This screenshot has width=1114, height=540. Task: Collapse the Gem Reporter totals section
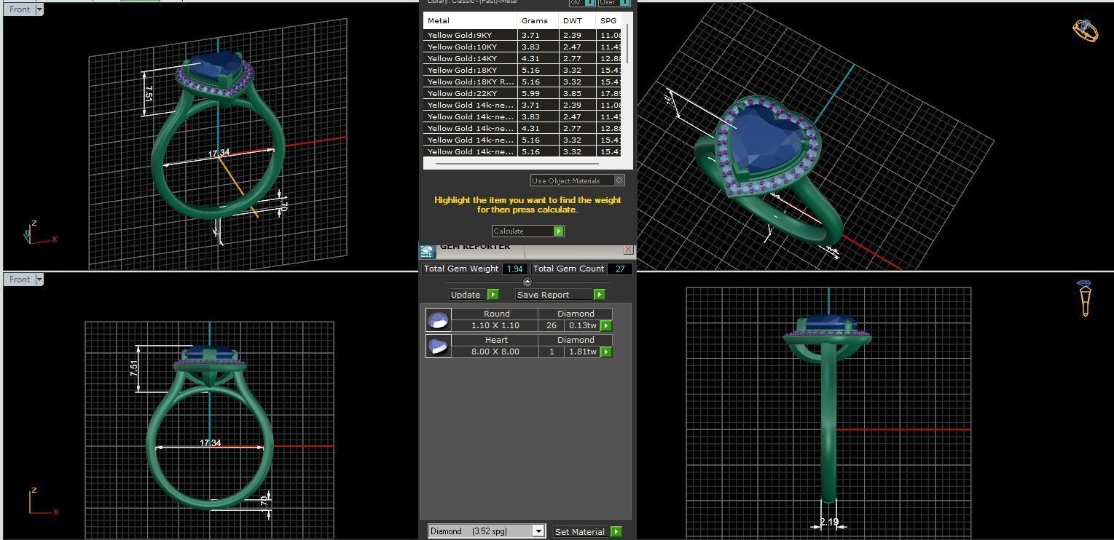coord(527,282)
